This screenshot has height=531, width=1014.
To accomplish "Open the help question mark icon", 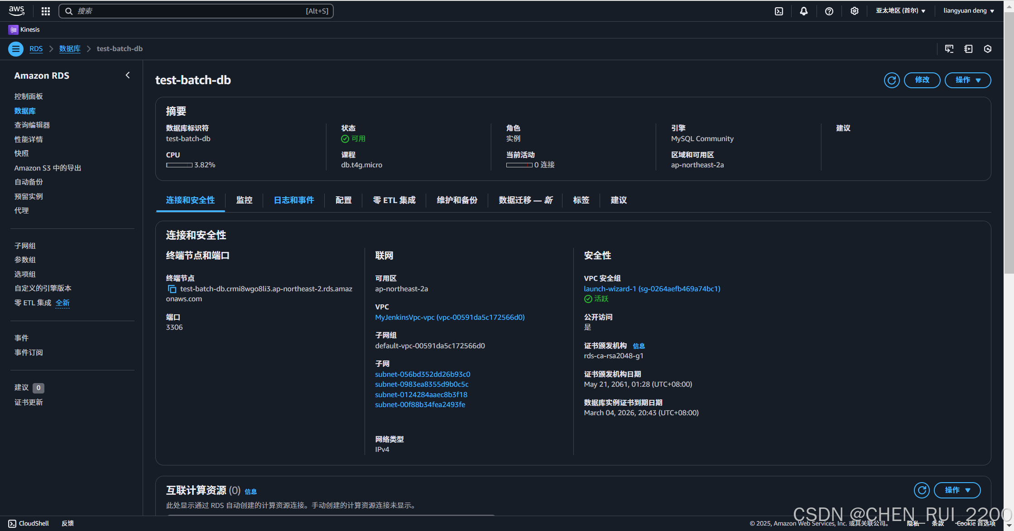I will coord(829,11).
